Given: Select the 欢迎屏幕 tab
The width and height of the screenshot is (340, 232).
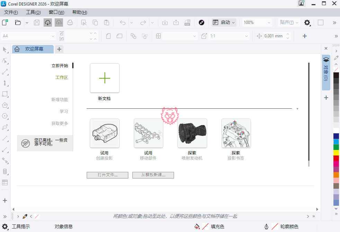Looking at the screenshot, I should pos(33,49).
